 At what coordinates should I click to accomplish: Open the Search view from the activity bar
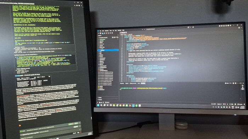point(98,33)
